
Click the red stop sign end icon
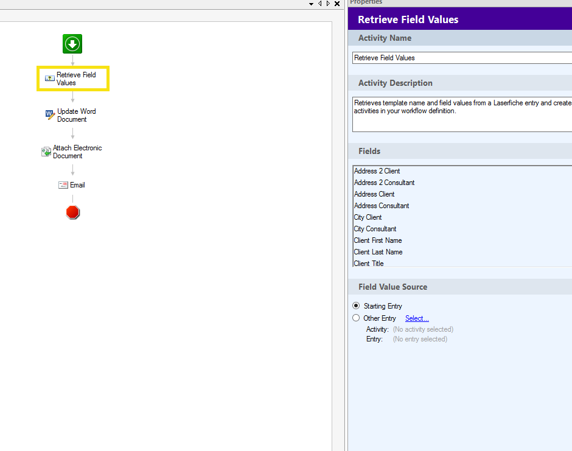[x=73, y=212]
